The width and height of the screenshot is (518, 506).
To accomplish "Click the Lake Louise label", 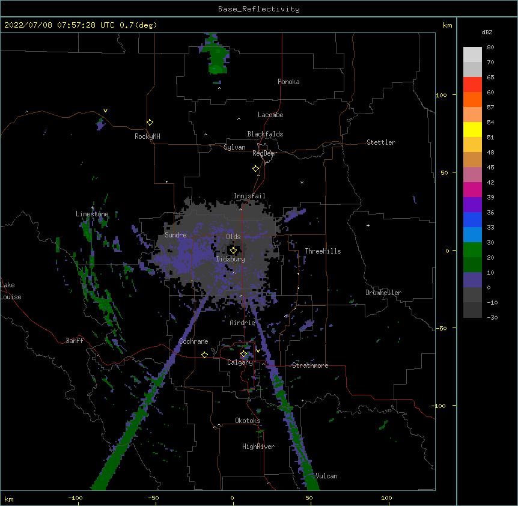I will pyautogui.click(x=11, y=291).
